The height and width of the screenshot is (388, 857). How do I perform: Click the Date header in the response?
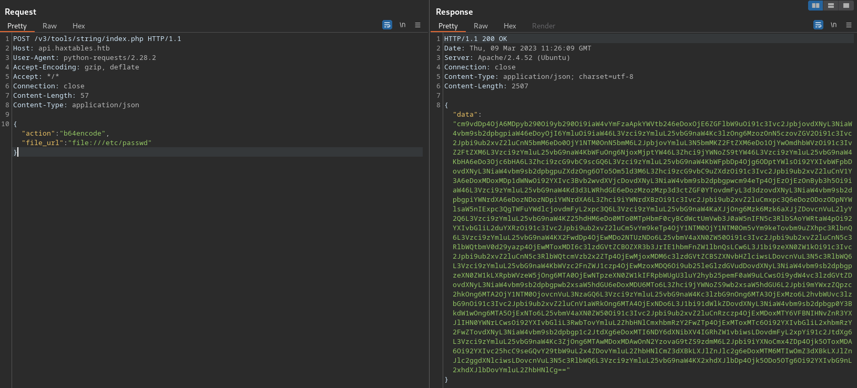pyautogui.click(x=517, y=48)
